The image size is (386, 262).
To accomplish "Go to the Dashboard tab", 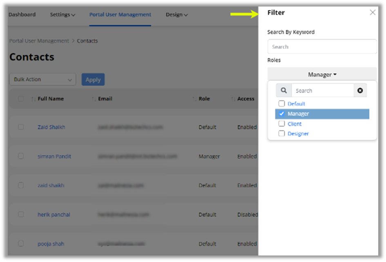I will pyautogui.click(x=22, y=15).
